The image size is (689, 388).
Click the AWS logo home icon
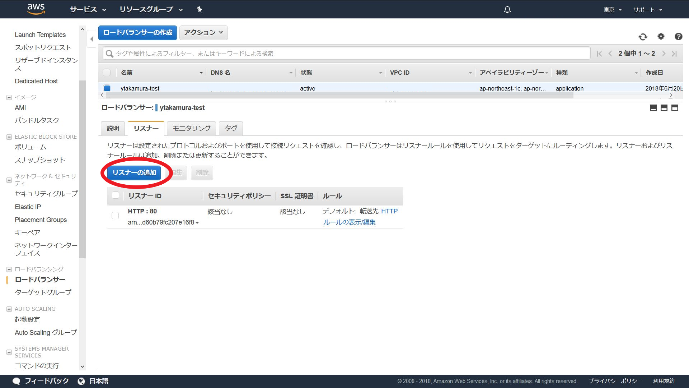(36, 9)
